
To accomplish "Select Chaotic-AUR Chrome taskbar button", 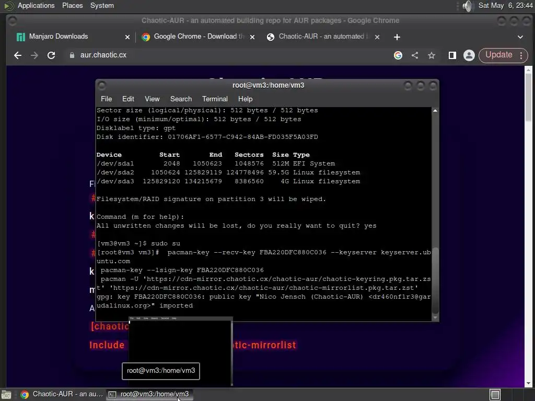I will 62,394.
